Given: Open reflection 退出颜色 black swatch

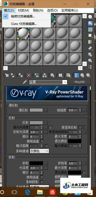Looking at the screenshot, I should [75, 141].
